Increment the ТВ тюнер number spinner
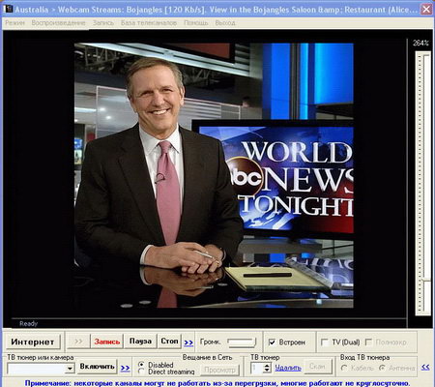 click(x=267, y=366)
